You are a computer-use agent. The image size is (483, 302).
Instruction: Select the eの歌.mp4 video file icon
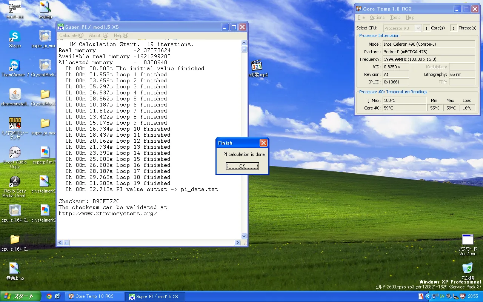257,65
